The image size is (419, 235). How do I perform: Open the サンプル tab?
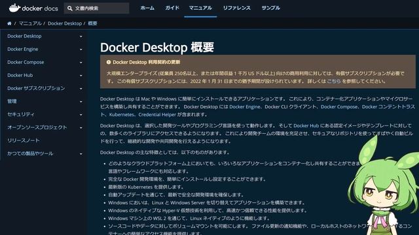[x=270, y=8]
